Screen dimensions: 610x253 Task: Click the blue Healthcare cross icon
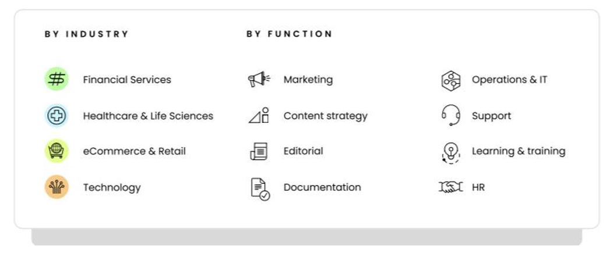[x=57, y=116]
